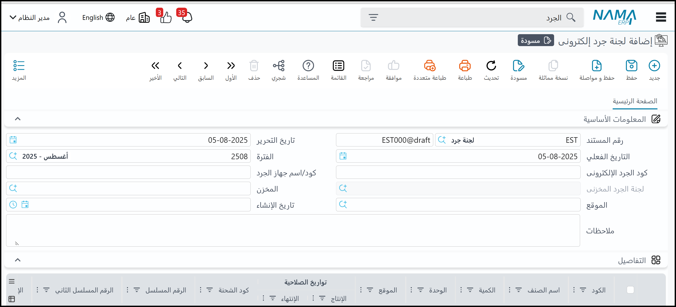Open the filter on the quantity (الكمية) column
This screenshot has width=676, height=307.
tap(470, 290)
